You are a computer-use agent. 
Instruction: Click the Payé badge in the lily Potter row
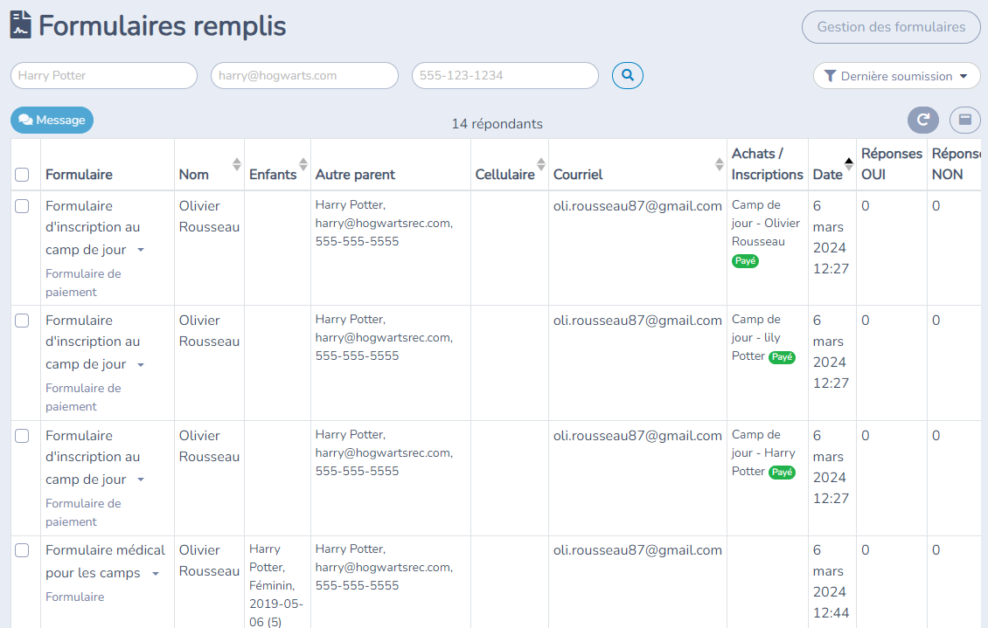click(782, 356)
